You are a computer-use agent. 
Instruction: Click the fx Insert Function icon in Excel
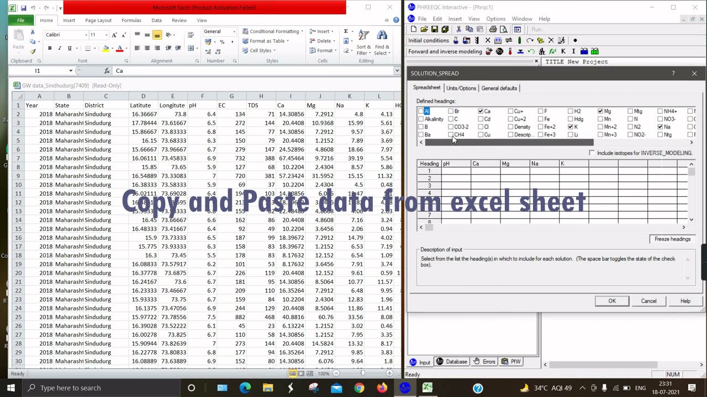pyautogui.click(x=107, y=71)
